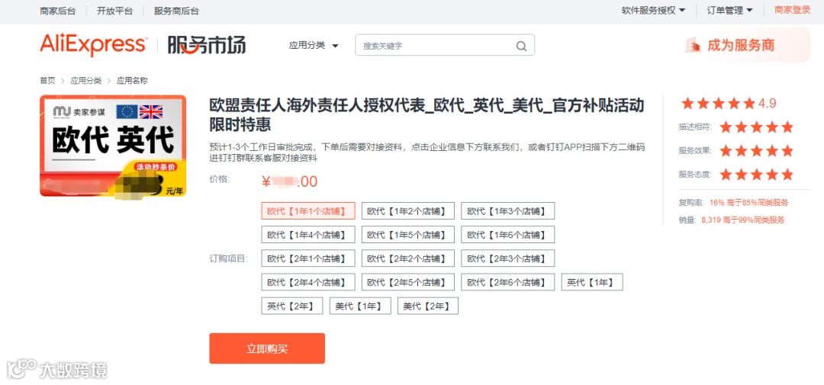
Task: Click 应用名称 breadcrumb
Action: 132,81
